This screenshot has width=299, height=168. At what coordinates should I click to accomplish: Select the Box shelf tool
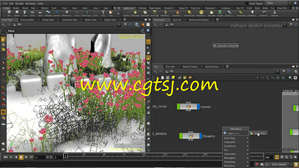9,13
